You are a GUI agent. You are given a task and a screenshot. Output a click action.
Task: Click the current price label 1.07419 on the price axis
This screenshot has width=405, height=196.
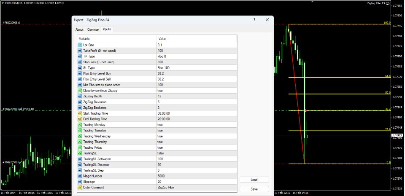(x=398, y=135)
